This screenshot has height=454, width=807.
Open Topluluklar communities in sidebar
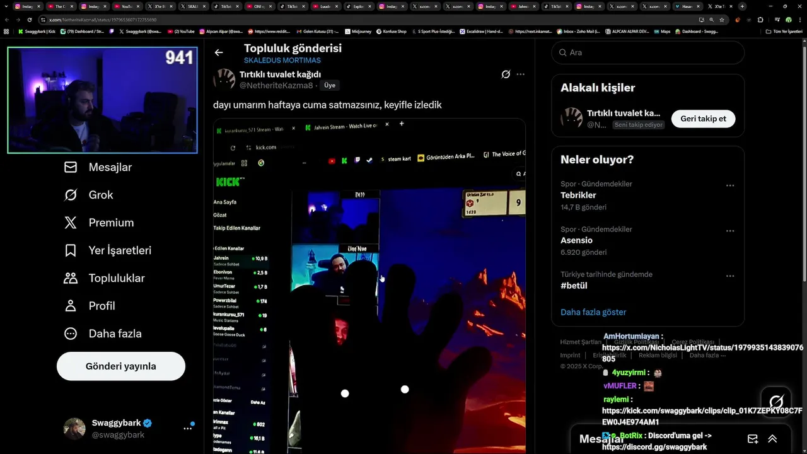pyautogui.click(x=104, y=278)
